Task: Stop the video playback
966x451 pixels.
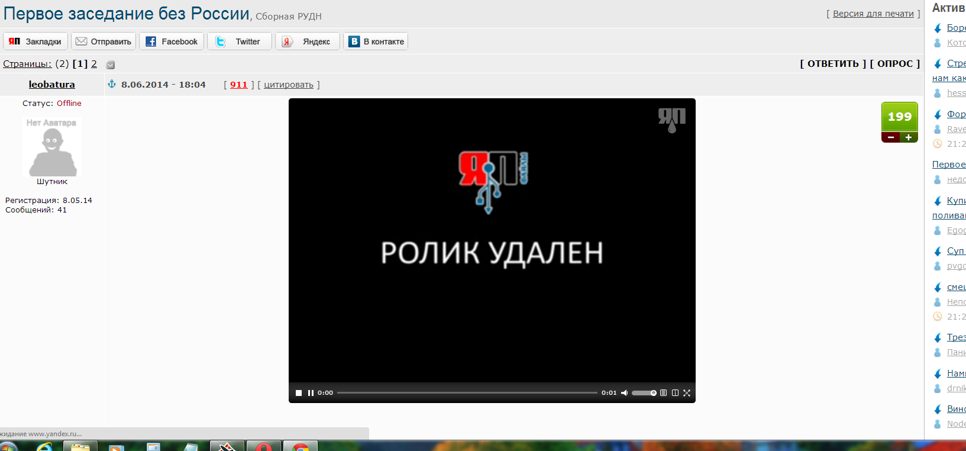Action: pyautogui.click(x=299, y=393)
